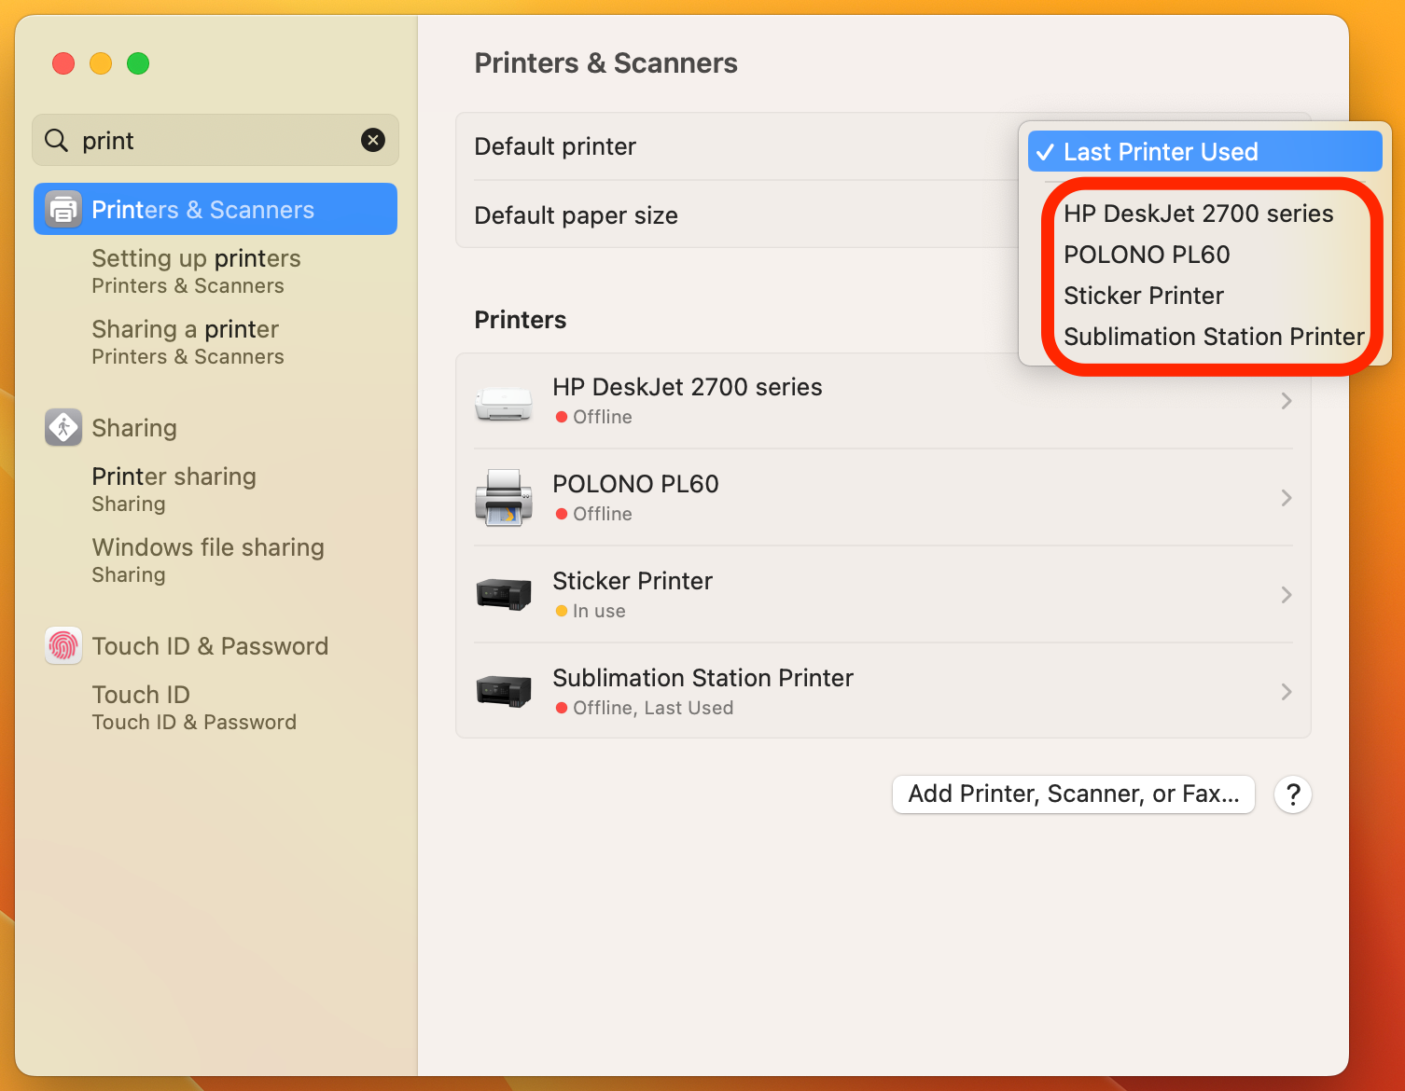The height and width of the screenshot is (1091, 1405).
Task: Click the Sublimation Station Printer device icon
Action: pos(504,692)
